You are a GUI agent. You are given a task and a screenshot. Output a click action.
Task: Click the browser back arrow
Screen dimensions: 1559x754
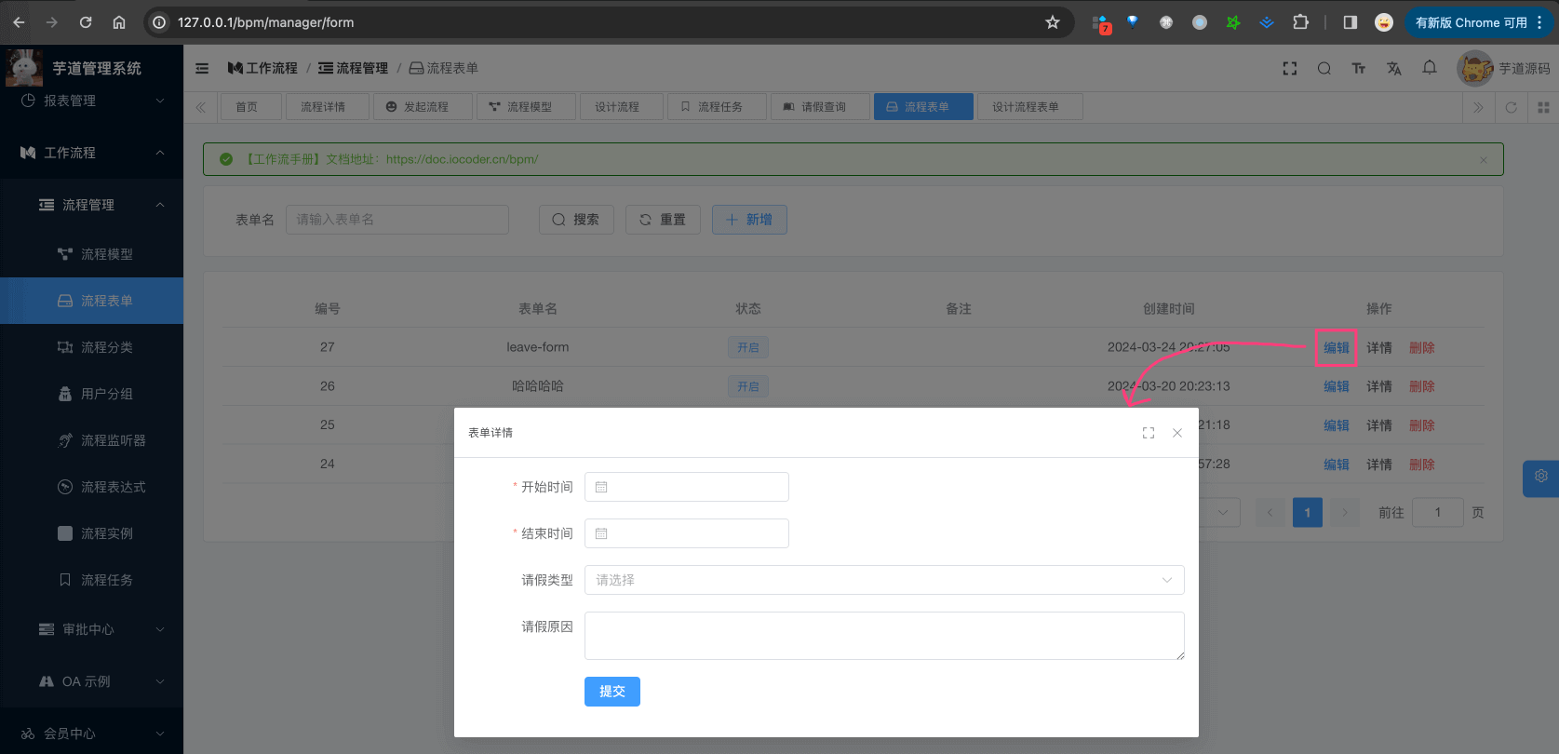click(19, 22)
